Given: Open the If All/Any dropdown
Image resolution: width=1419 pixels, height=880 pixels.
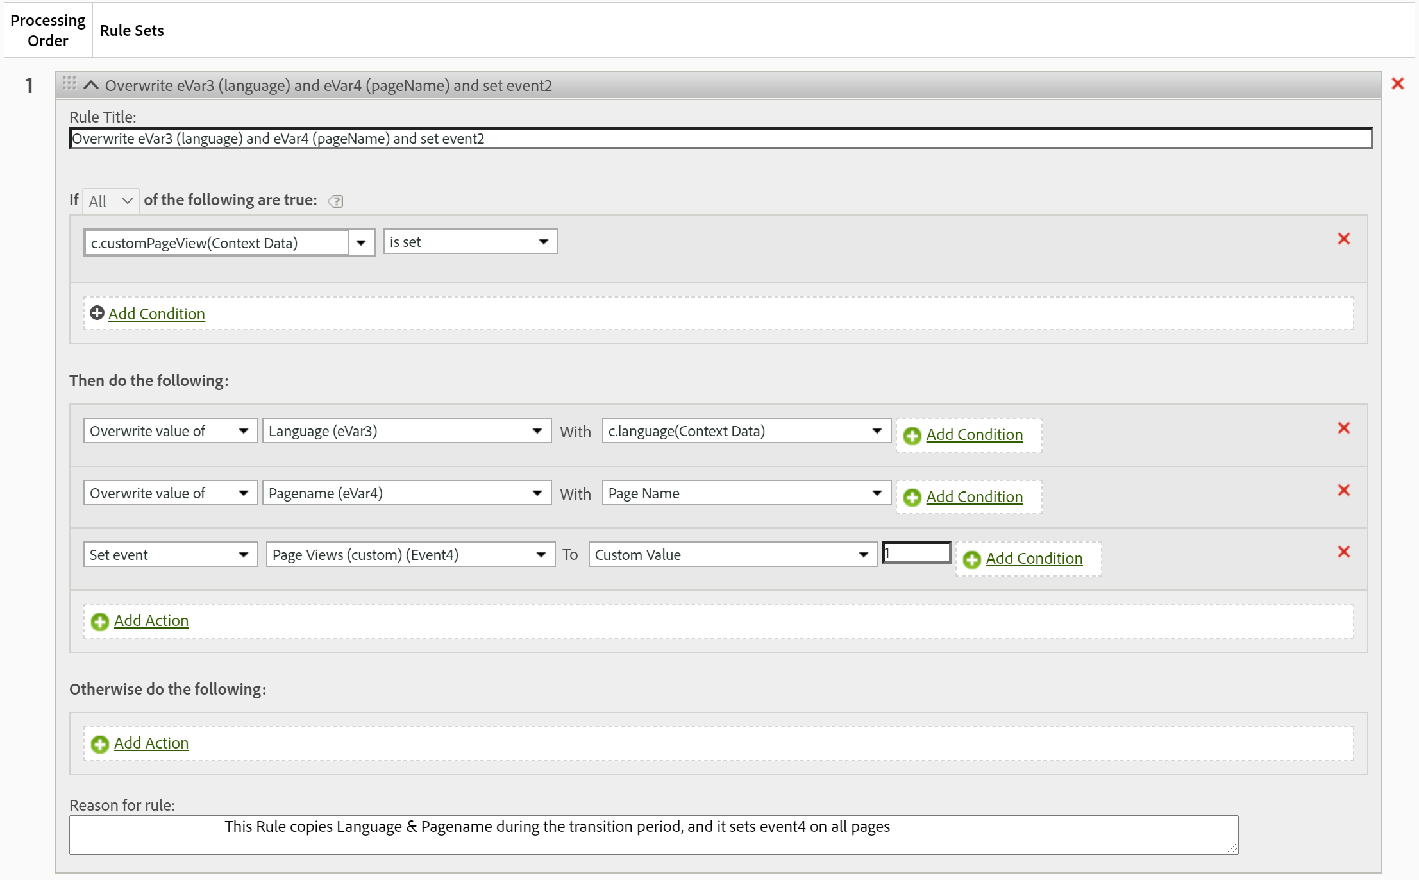Looking at the screenshot, I should (x=111, y=201).
